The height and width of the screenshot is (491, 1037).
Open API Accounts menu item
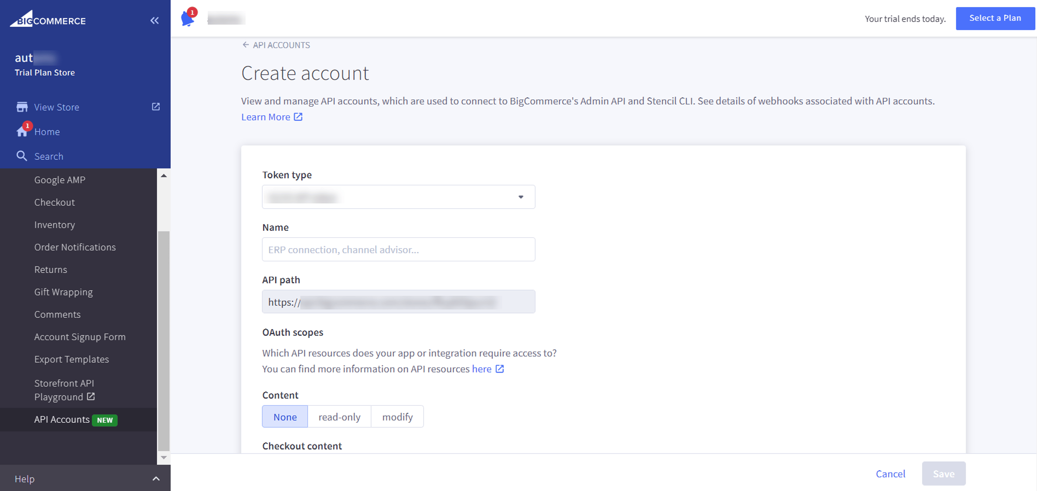pos(62,419)
